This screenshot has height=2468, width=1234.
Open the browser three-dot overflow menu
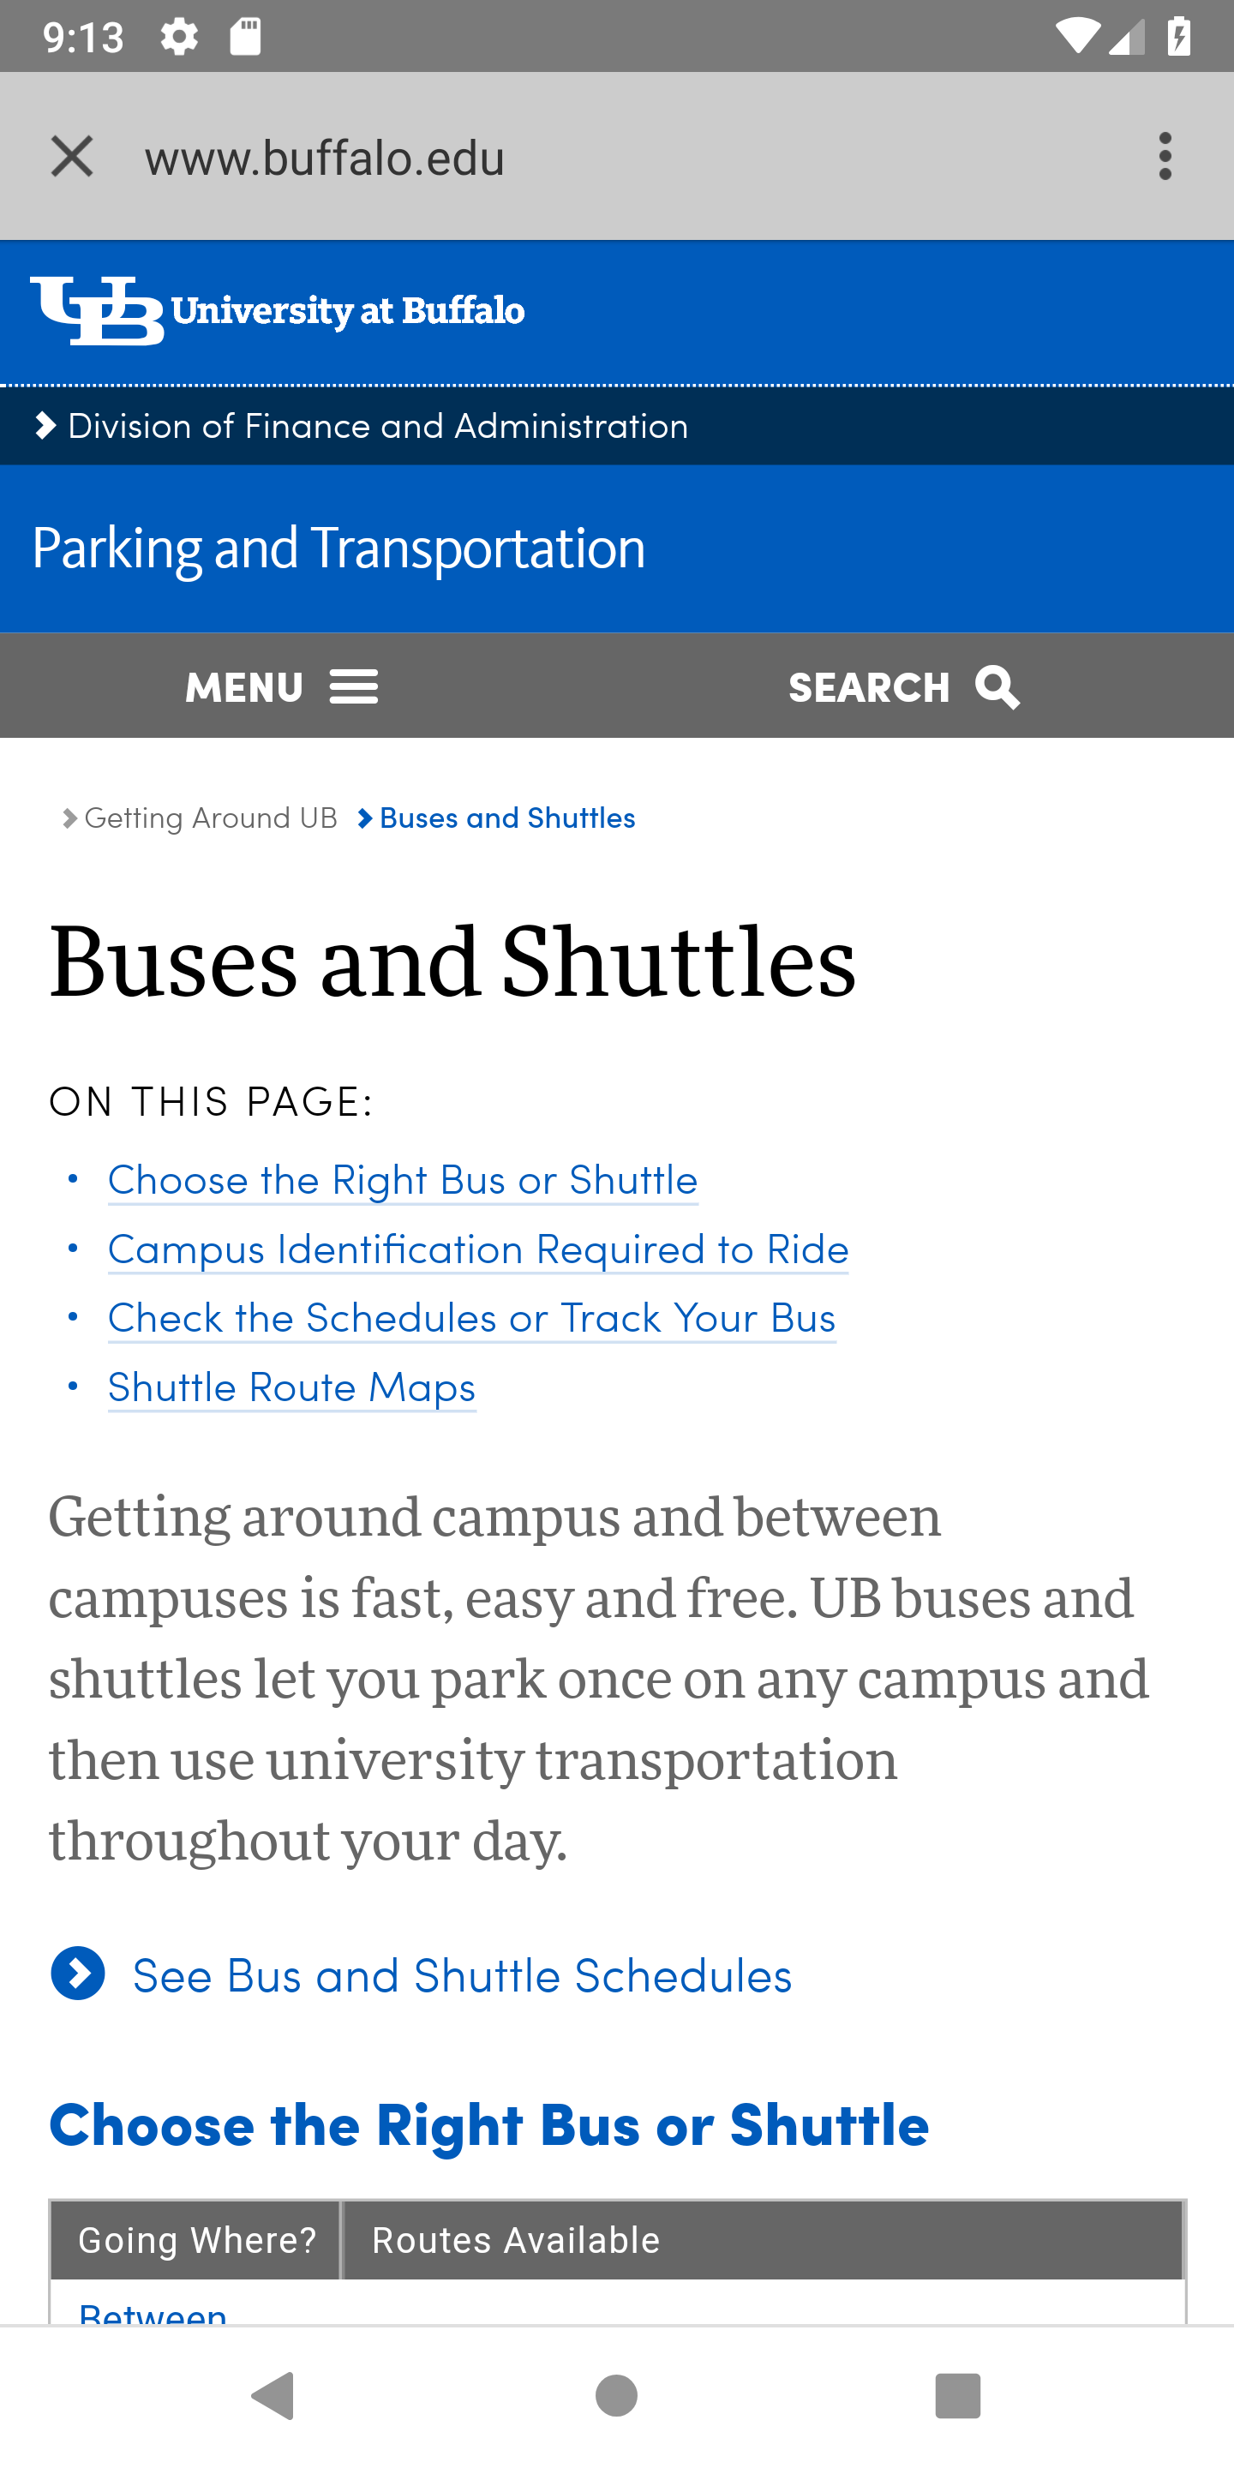point(1164,156)
